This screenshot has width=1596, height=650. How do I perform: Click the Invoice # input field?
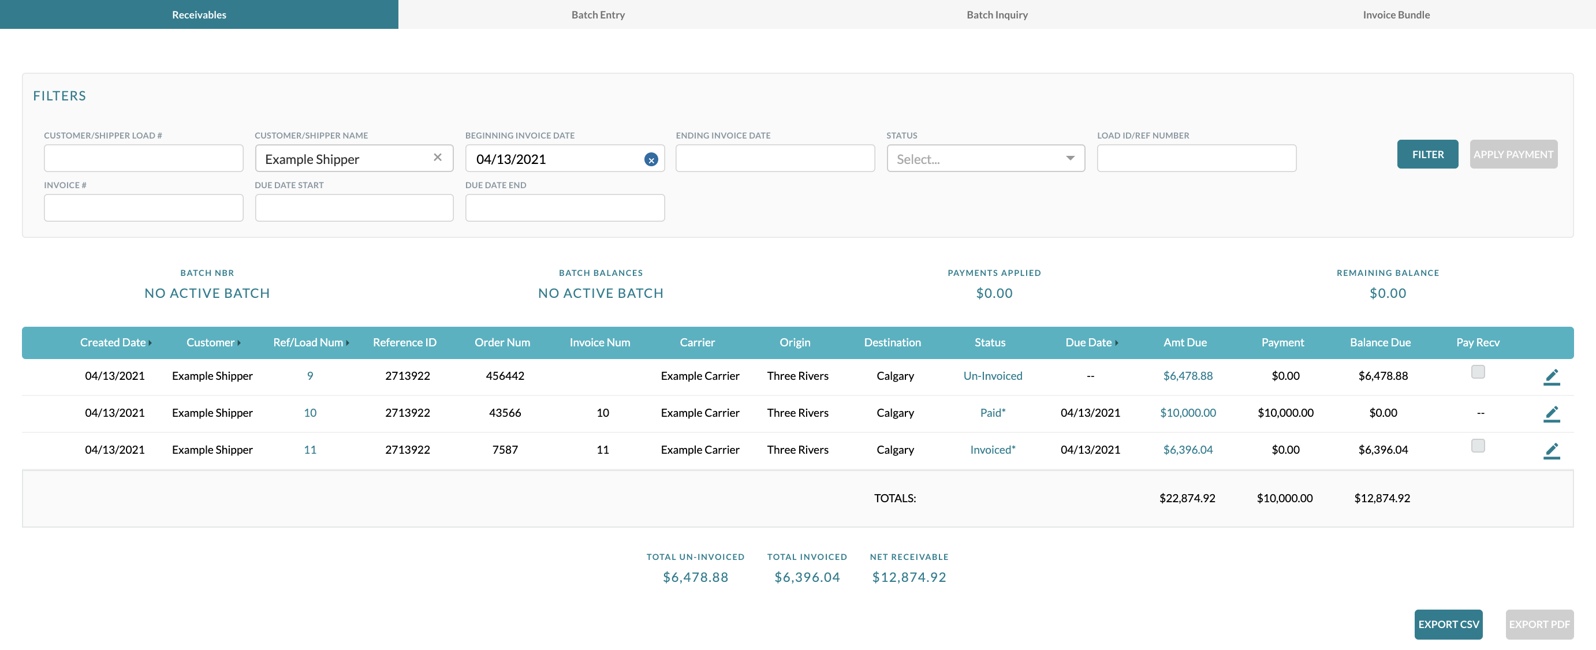point(143,207)
